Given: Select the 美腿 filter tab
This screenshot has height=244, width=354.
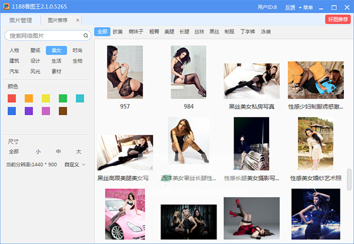Looking at the screenshot, I should coord(169,32).
